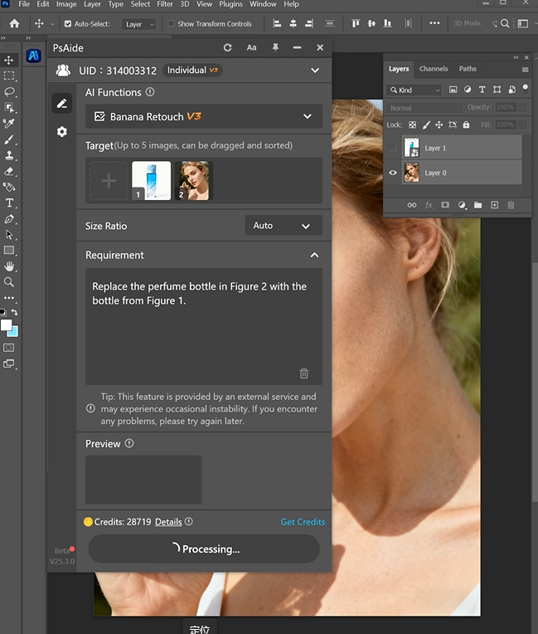Enable Show Transform Controls checkbox
The image size is (538, 634).
tap(172, 24)
